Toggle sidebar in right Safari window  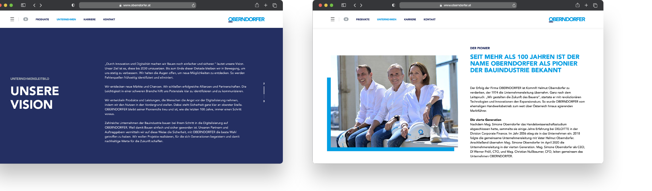point(344,5)
